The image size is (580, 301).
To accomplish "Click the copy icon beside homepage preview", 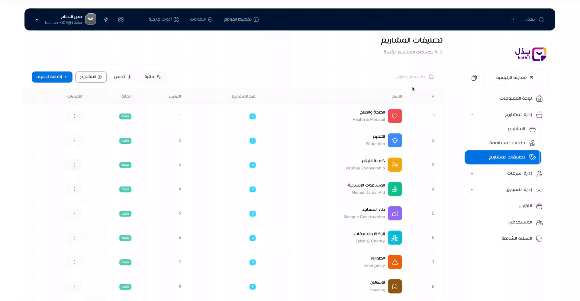I will (474, 78).
